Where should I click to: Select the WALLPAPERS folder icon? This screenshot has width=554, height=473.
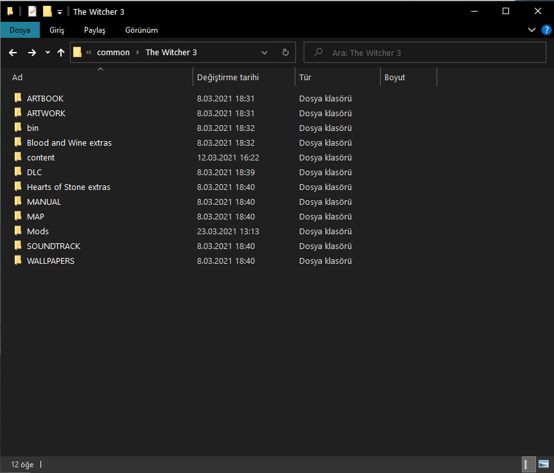coord(18,261)
